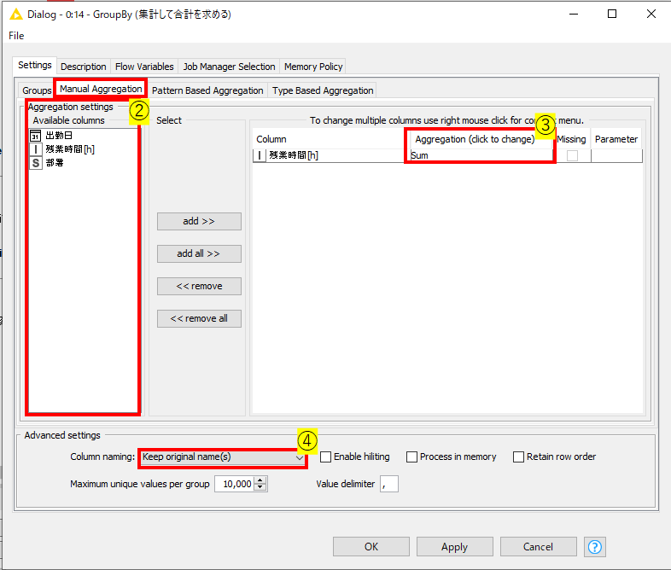Enable hiliting checkbox
Viewport: 671px width, 570px height.
pos(325,457)
